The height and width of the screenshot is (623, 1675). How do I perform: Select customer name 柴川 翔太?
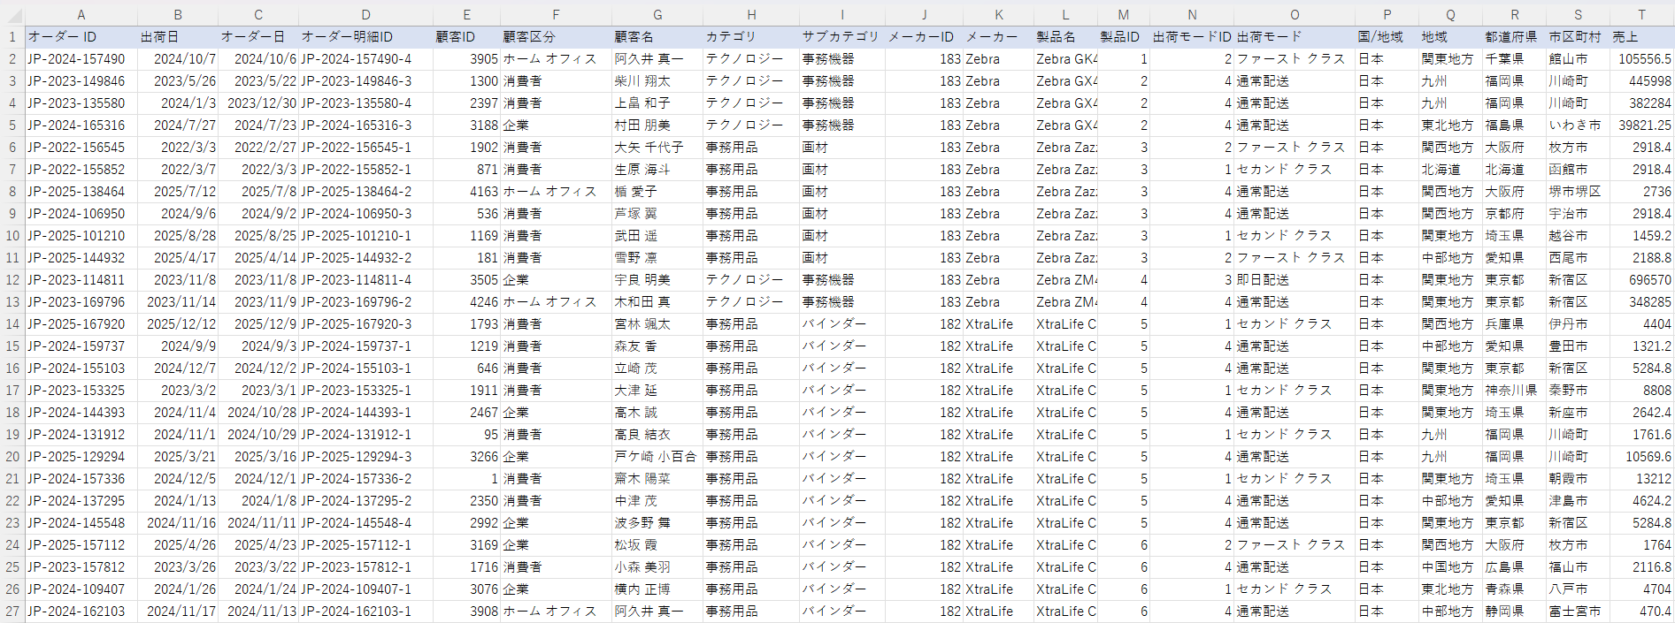click(657, 80)
